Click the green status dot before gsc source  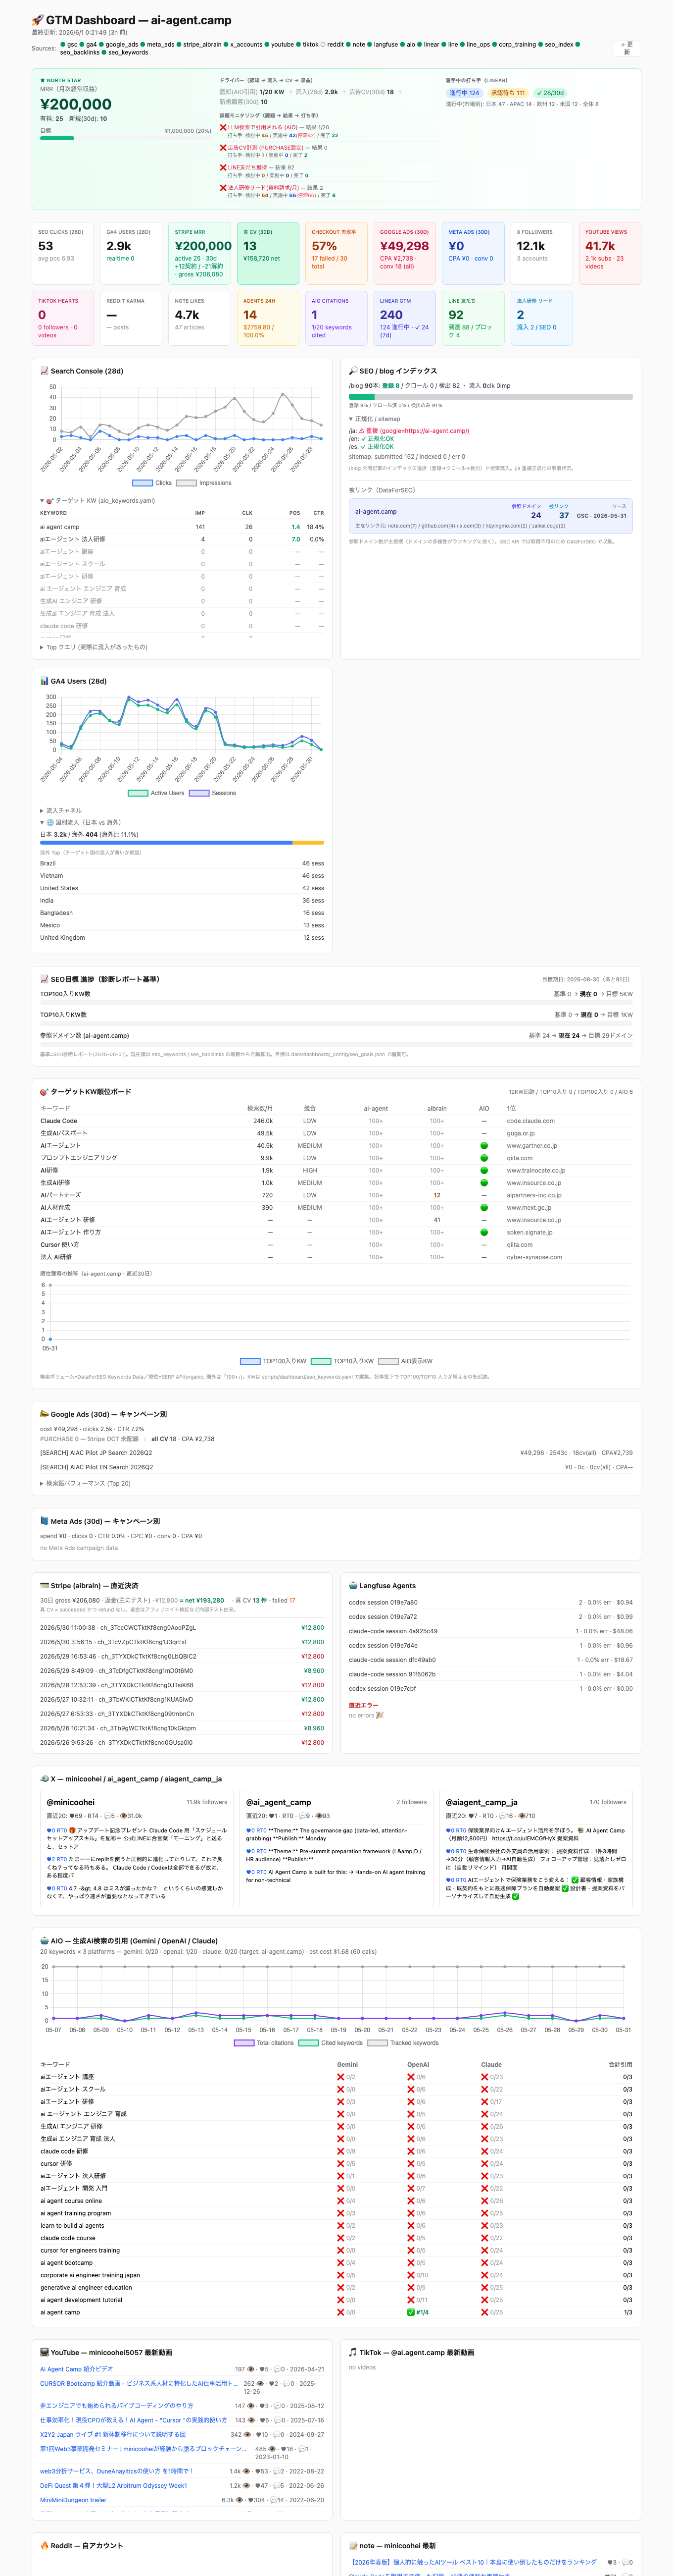click(x=63, y=44)
